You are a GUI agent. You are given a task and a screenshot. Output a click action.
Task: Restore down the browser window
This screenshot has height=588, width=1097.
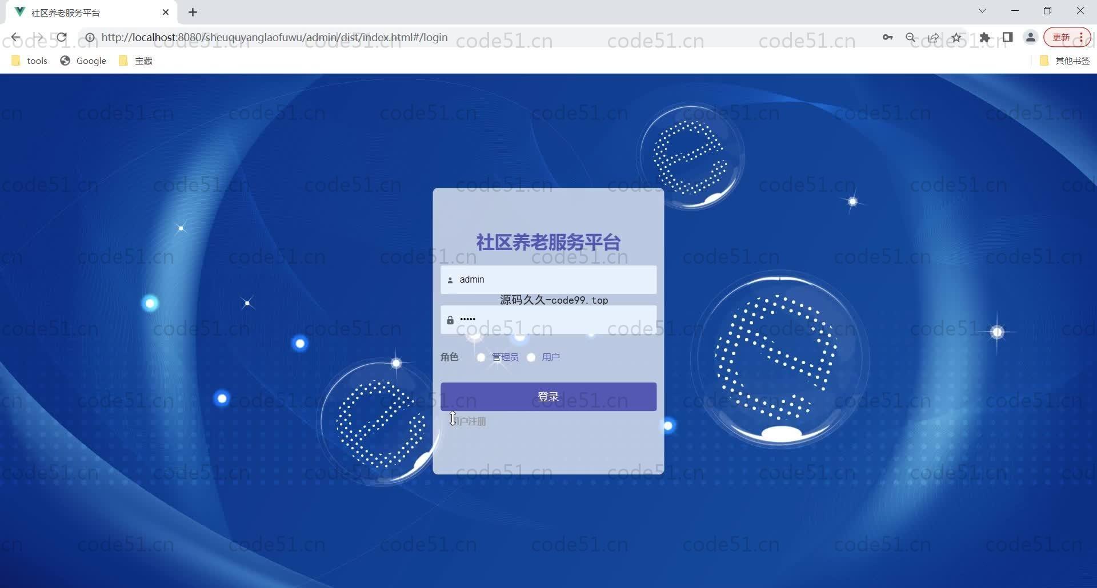coord(1048,11)
